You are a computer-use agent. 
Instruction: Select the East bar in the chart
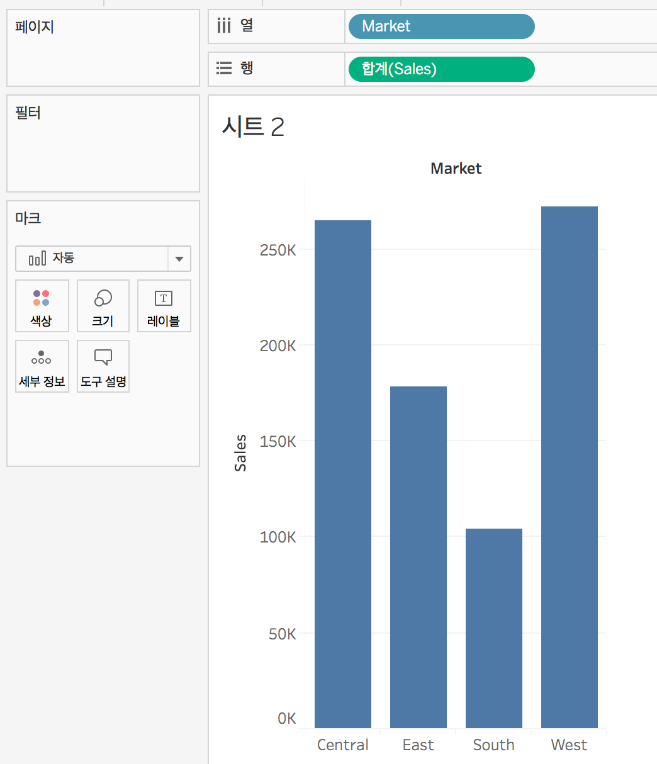tap(418, 557)
